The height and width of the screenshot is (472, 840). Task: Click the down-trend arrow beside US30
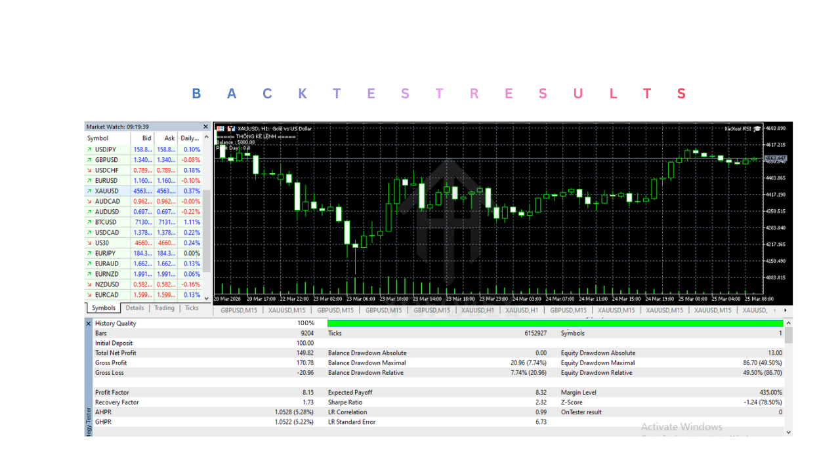[x=90, y=243]
